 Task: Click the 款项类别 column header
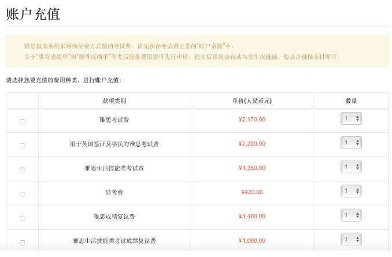point(114,101)
